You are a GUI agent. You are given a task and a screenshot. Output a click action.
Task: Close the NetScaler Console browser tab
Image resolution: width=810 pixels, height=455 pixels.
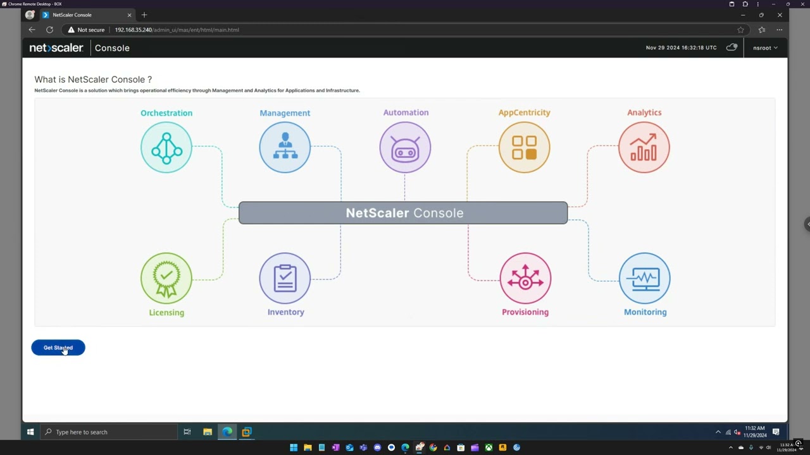(130, 15)
